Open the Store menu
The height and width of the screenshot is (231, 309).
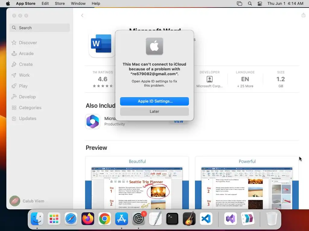point(60,4)
